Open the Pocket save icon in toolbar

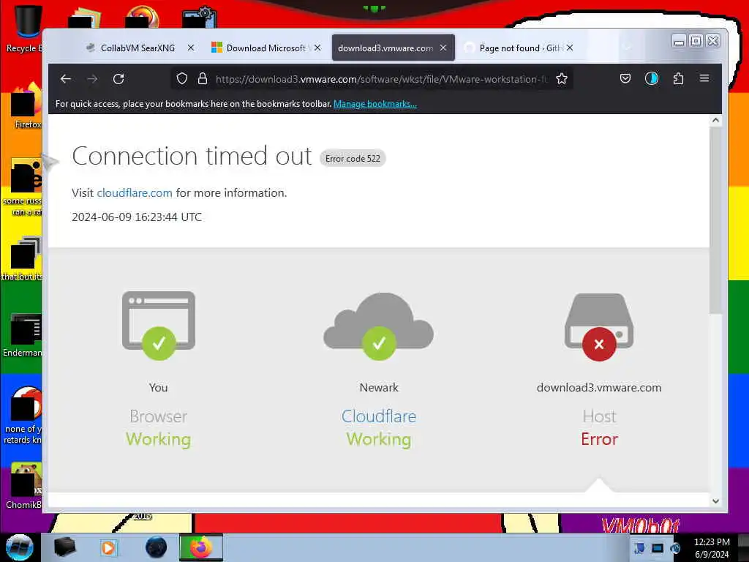pos(625,79)
